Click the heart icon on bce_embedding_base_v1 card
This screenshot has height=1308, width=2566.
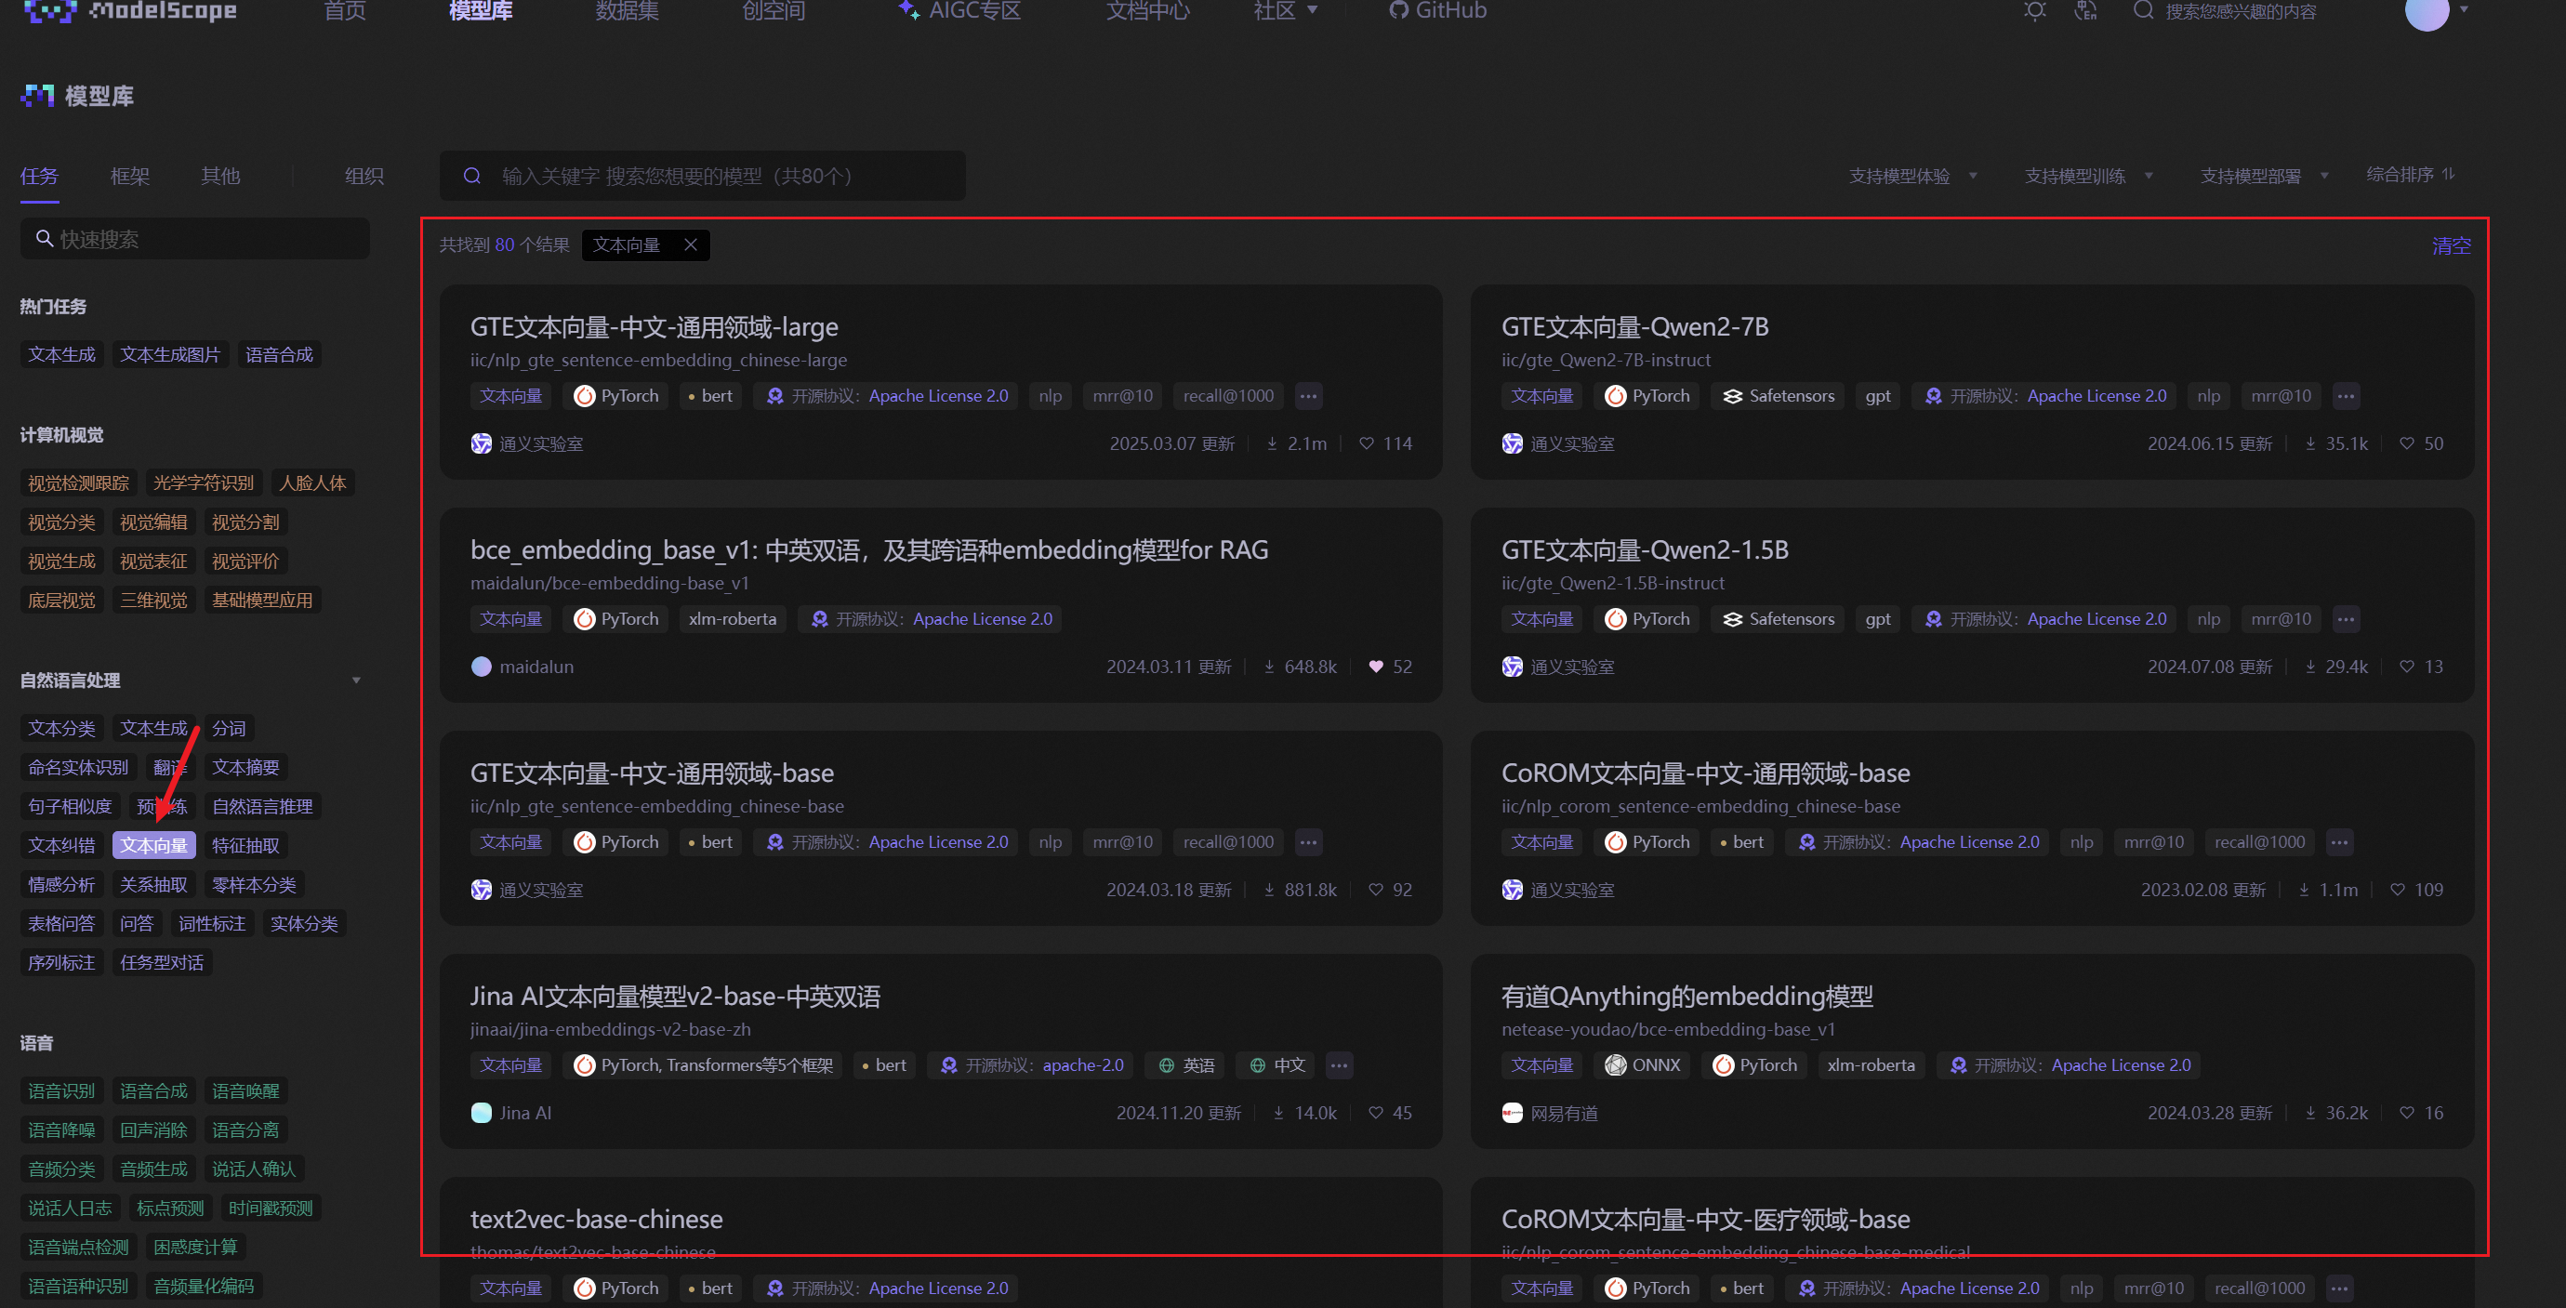(x=1376, y=667)
